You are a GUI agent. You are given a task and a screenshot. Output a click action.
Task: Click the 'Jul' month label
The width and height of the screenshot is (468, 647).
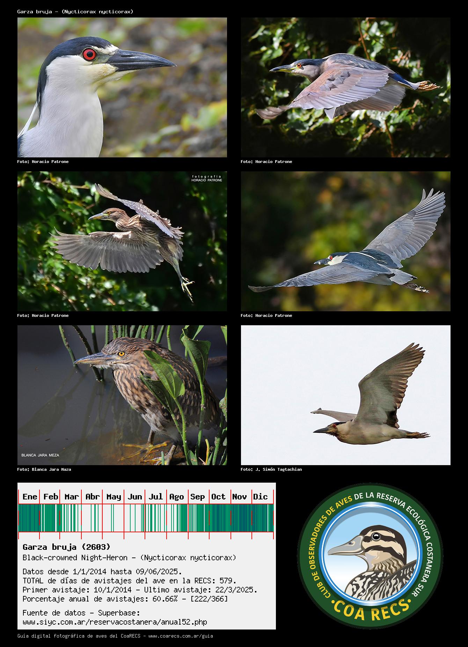click(155, 497)
